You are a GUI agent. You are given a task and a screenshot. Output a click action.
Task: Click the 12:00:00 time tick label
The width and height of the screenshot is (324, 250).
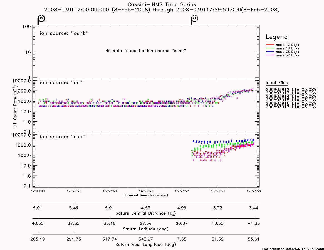[x=38, y=191]
